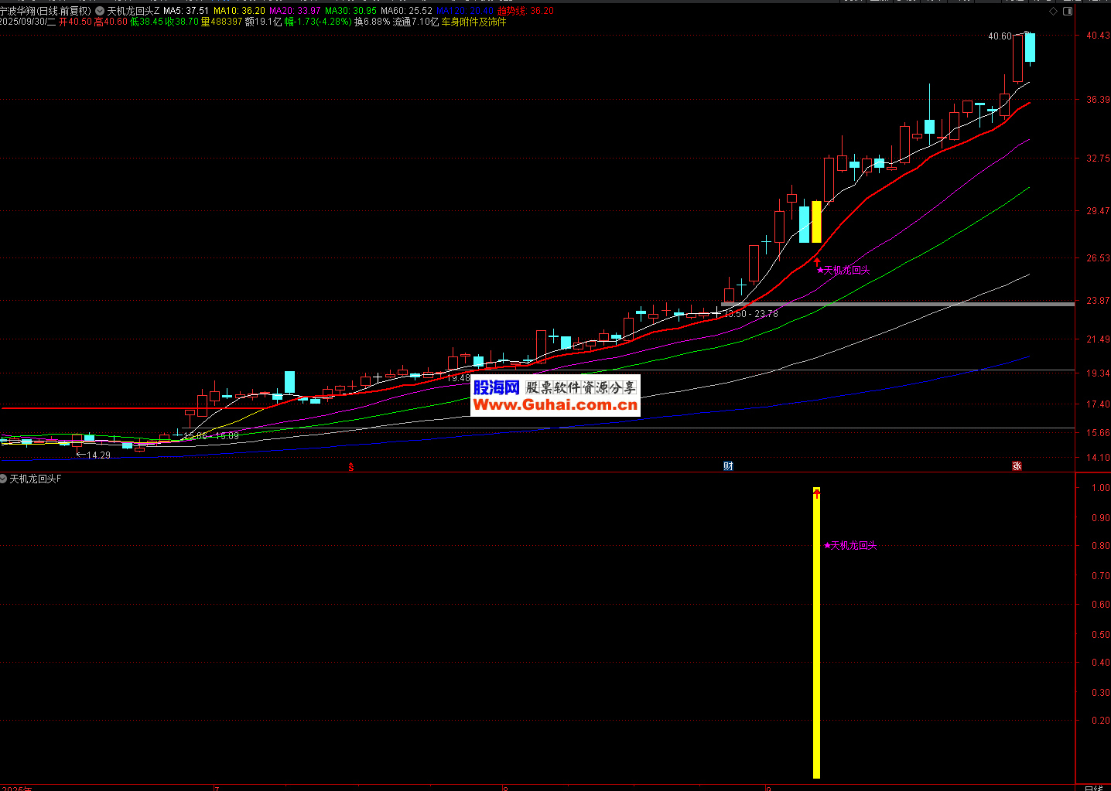Click the tall yellow signal bar in sub-chart
This screenshot has width=1111, height=791.
pyautogui.click(x=816, y=634)
